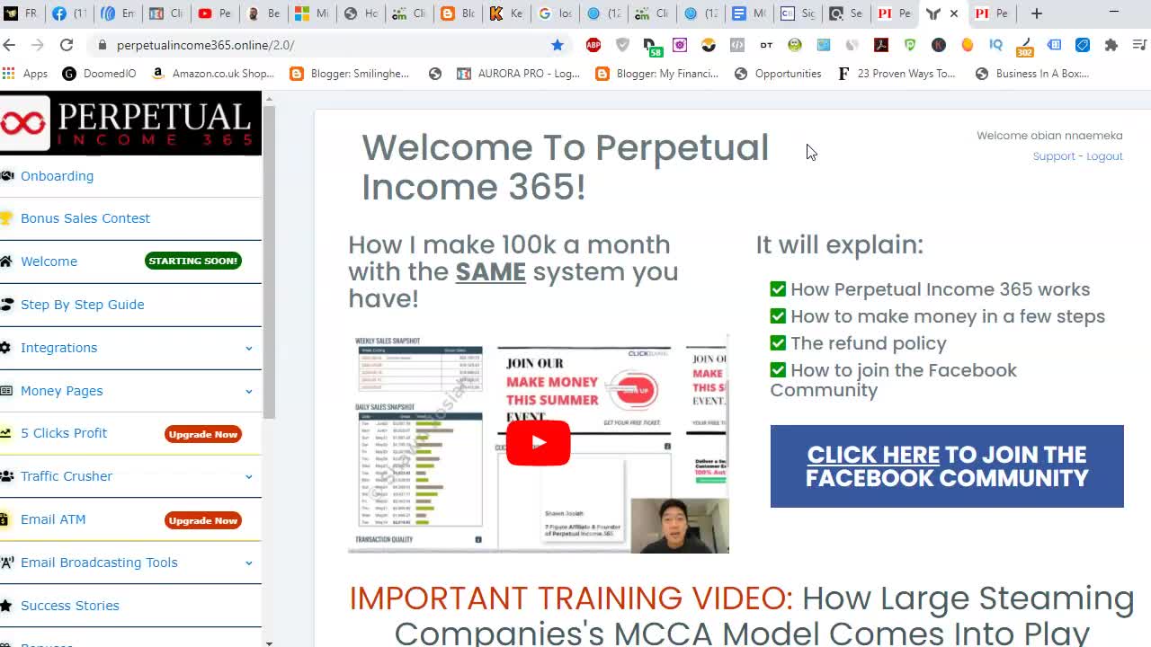This screenshot has width=1151, height=647.
Task: Click the 'join the Facebook Community' checkmark
Action: point(778,370)
